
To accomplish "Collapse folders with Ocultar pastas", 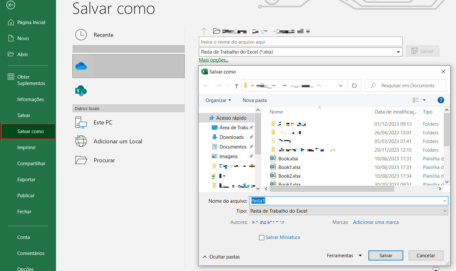I will [x=221, y=257].
